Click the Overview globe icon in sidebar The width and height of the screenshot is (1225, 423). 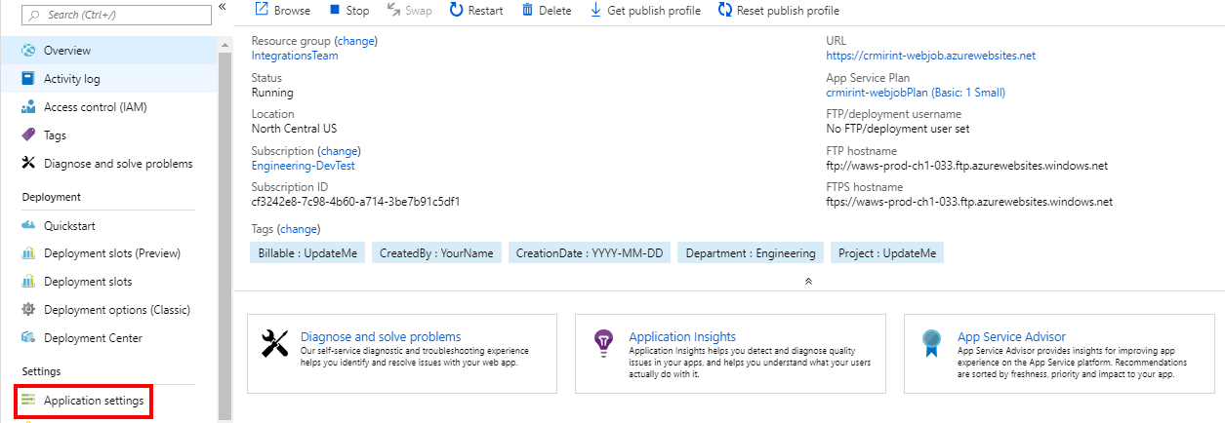point(27,51)
